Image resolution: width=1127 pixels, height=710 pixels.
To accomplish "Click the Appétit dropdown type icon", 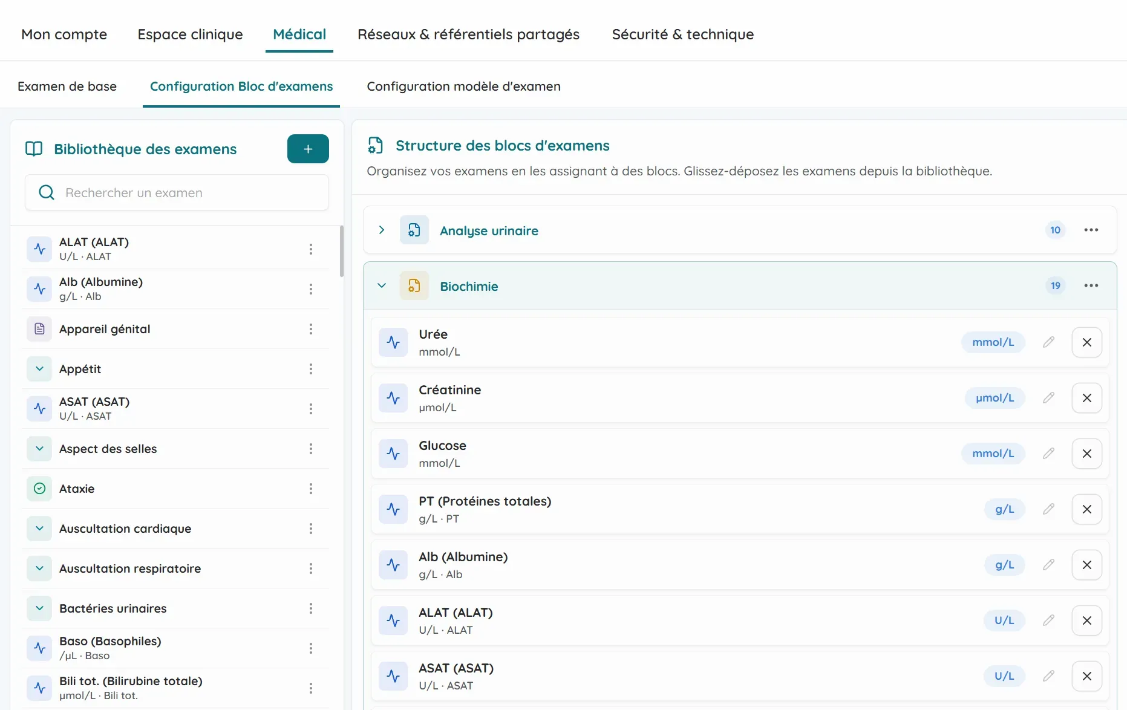I will click(x=39, y=369).
